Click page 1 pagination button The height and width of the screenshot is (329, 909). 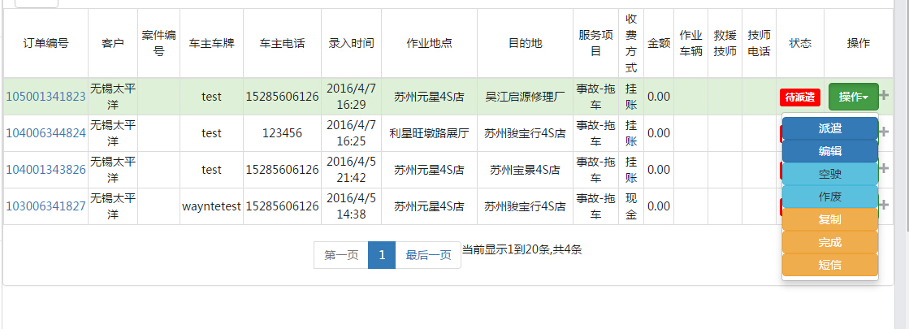pyautogui.click(x=381, y=255)
